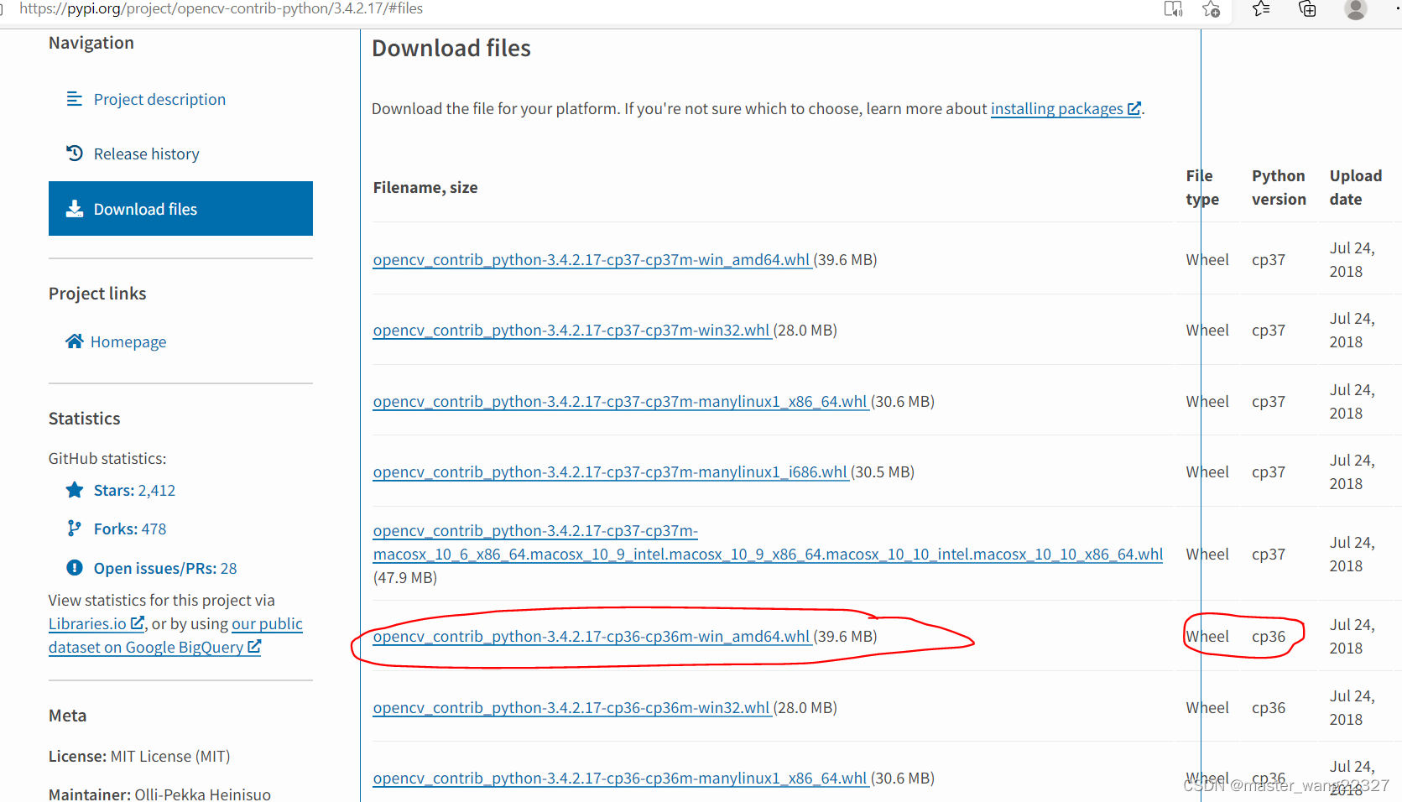Viewport: 1402px width, 802px height.
Task: Download cp37-cp37m-win32.whl file
Action: [571, 330]
